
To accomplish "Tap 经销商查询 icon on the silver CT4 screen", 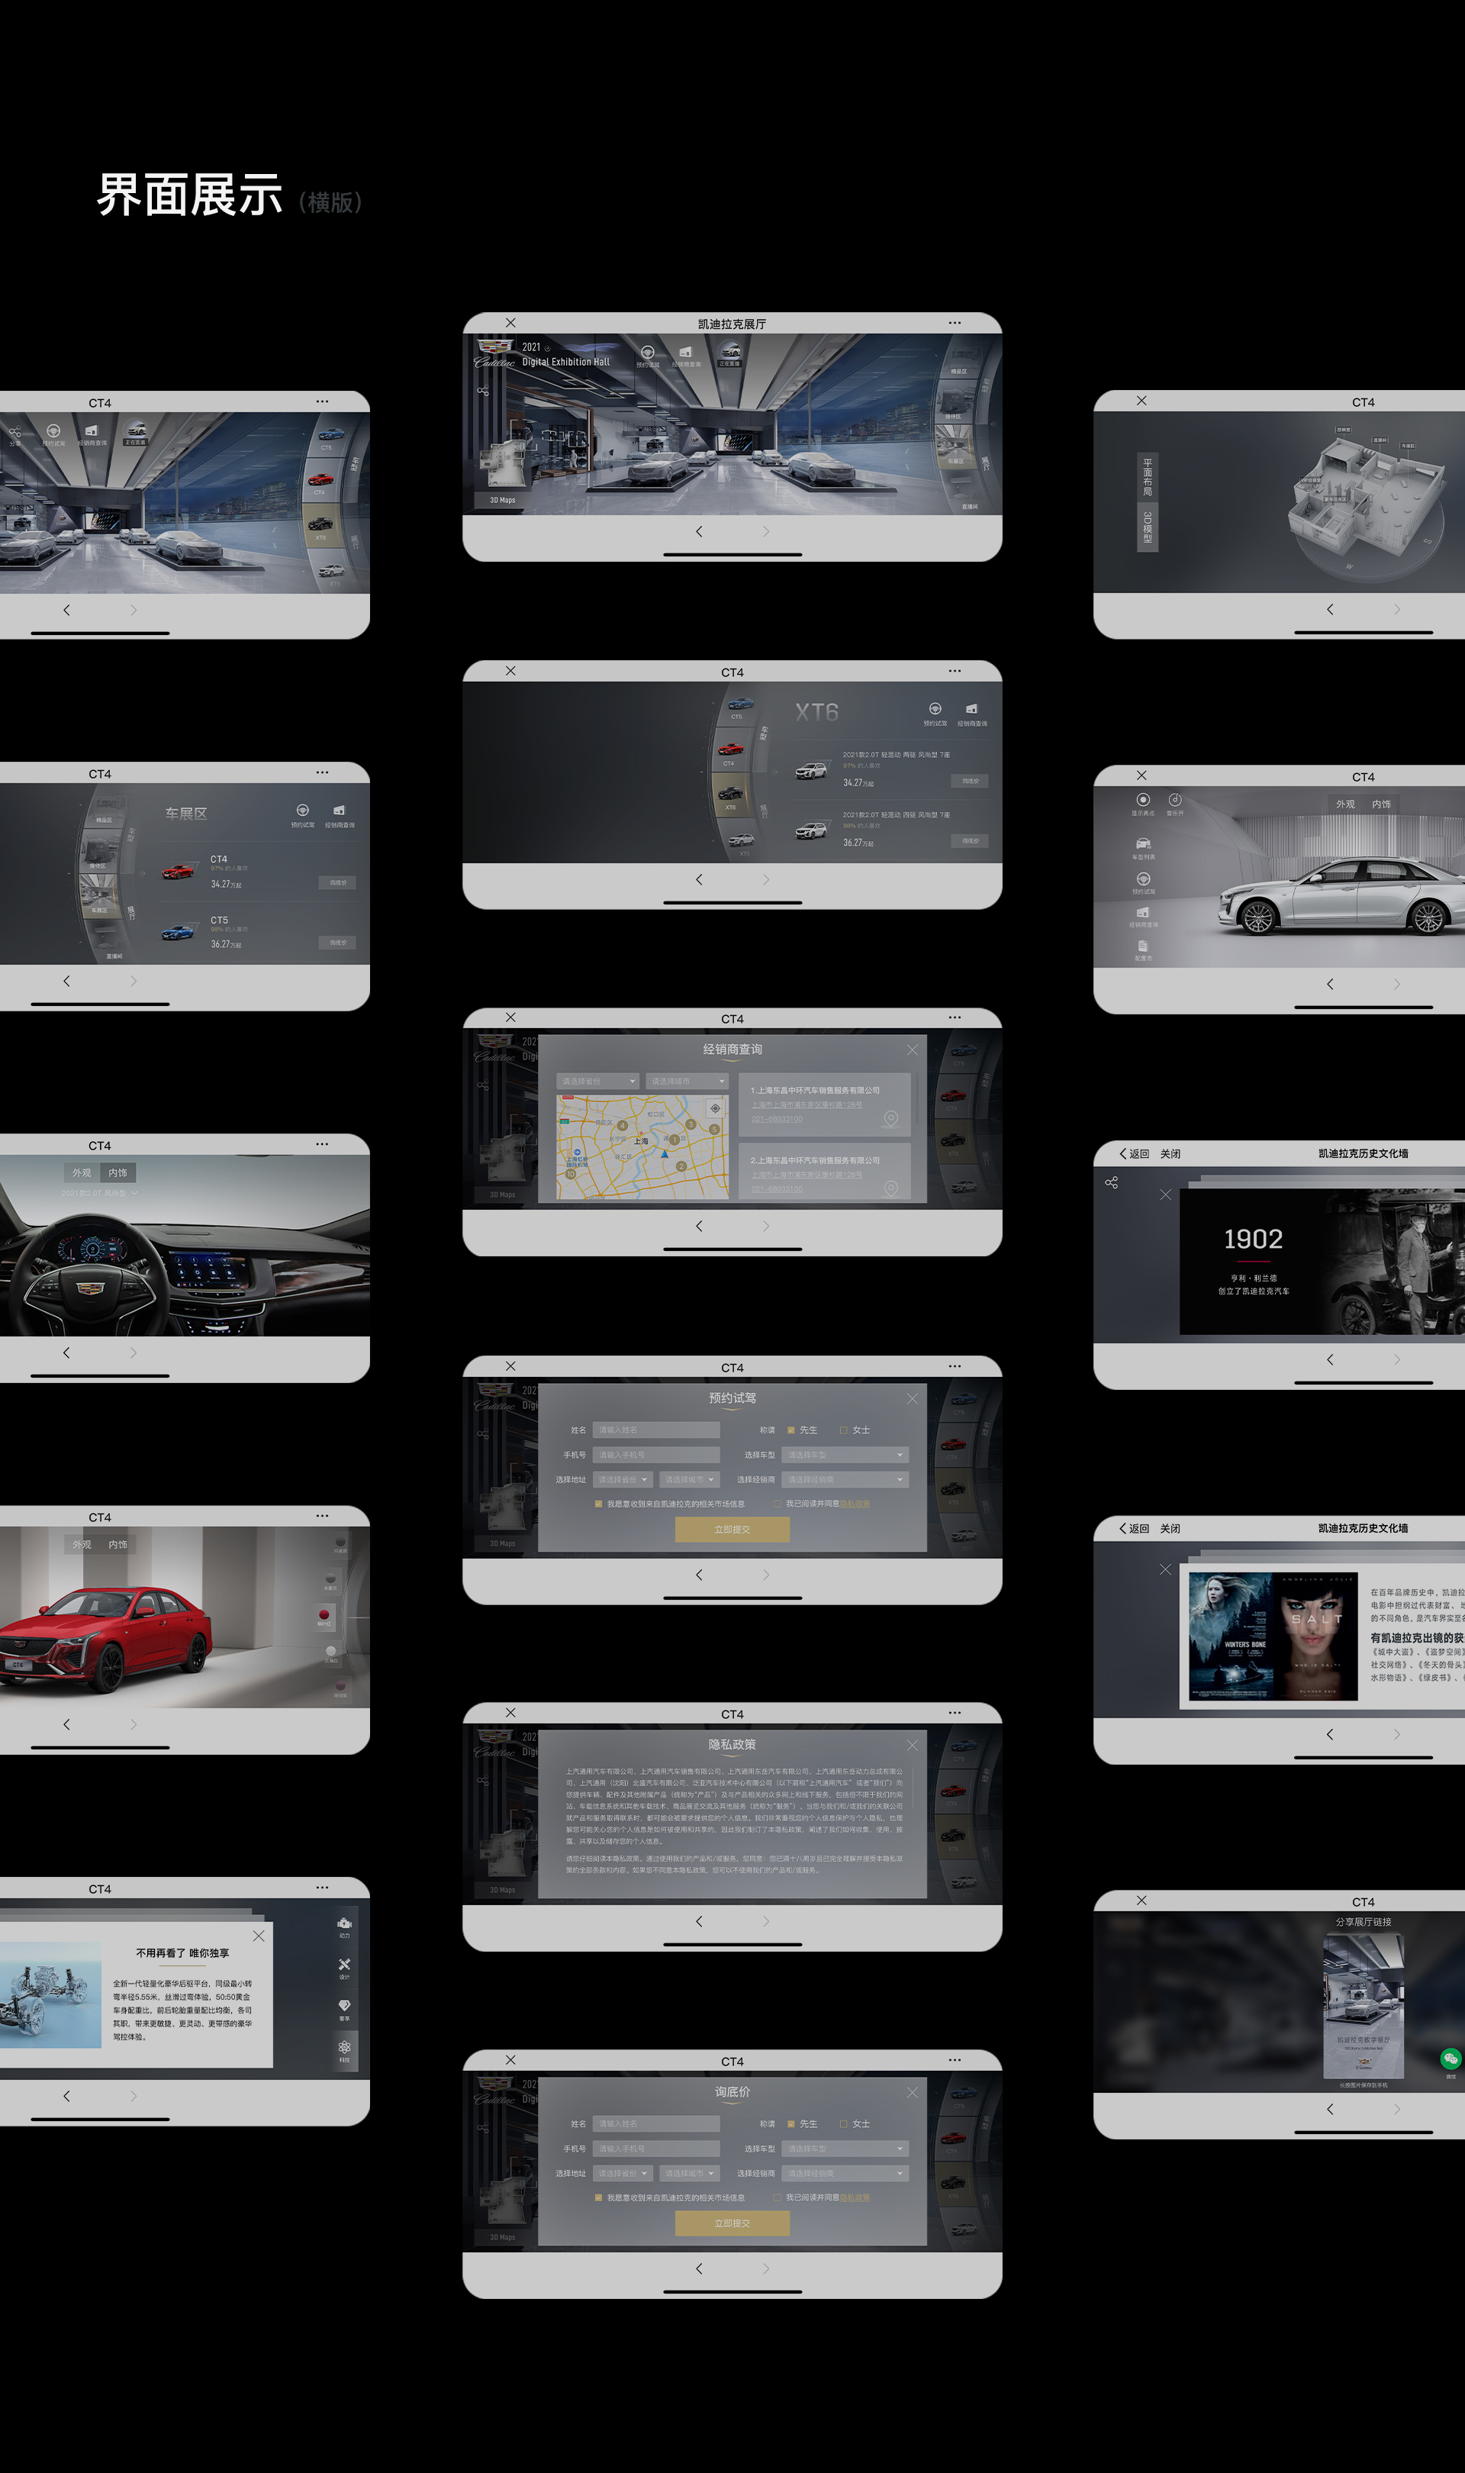I will point(1143,912).
